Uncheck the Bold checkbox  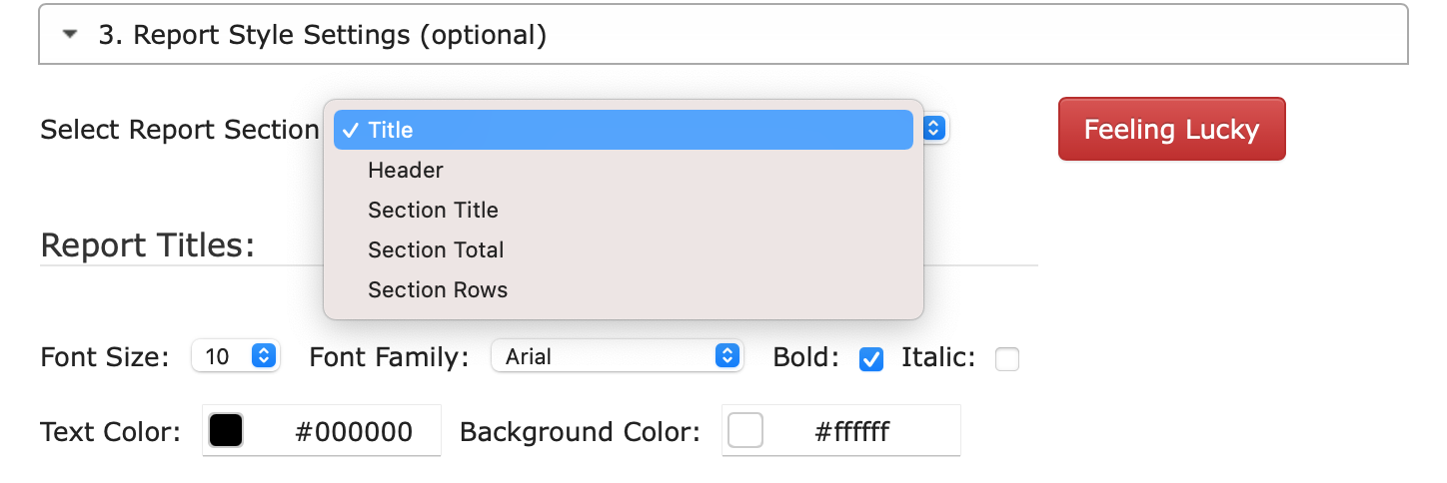[x=871, y=359]
